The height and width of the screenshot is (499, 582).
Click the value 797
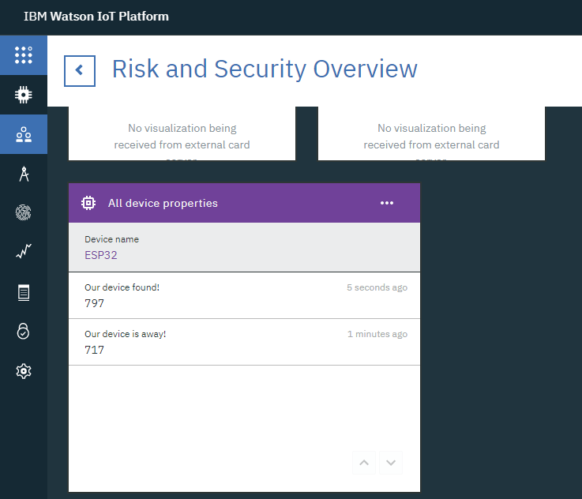94,303
